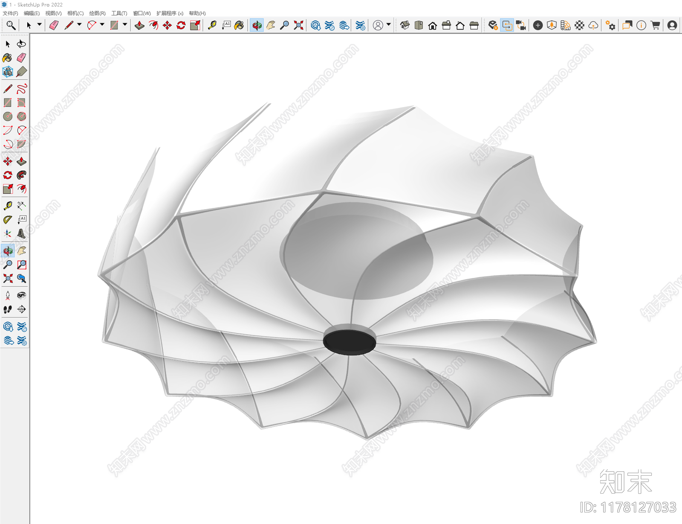This screenshot has height=524, width=682.
Task: Choose the Dimensions tool
Action: (21, 206)
